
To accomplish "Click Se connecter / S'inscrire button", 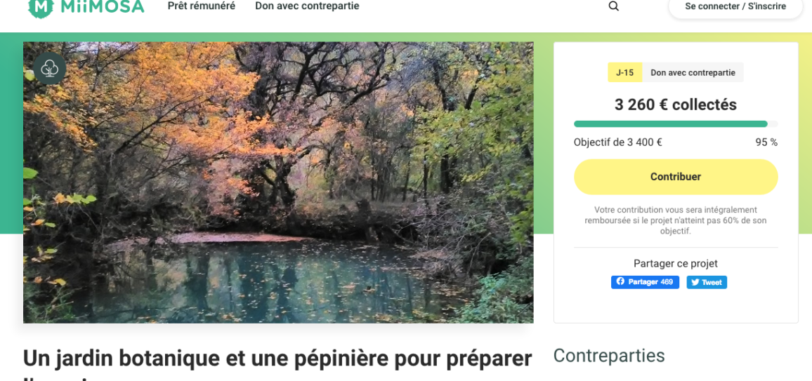I will pyautogui.click(x=735, y=7).
